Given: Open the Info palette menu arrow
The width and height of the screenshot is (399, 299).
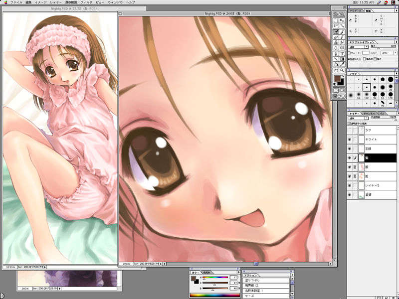Looking at the screenshot, I should point(396,10).
